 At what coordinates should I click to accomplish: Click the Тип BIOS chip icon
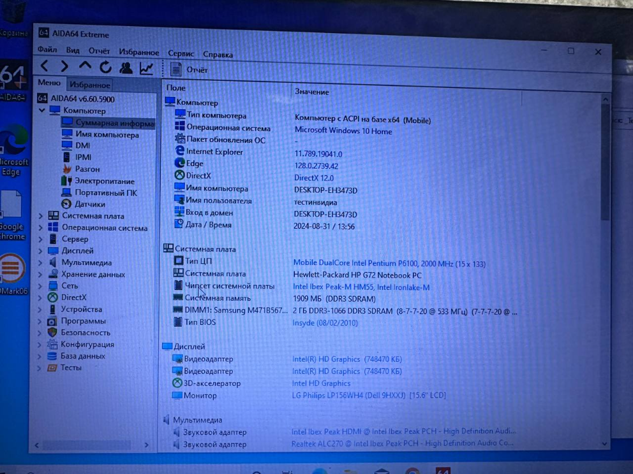coord(177,322)
